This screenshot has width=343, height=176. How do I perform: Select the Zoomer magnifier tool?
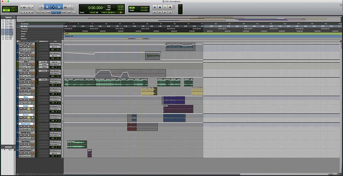tap(41, 7)
